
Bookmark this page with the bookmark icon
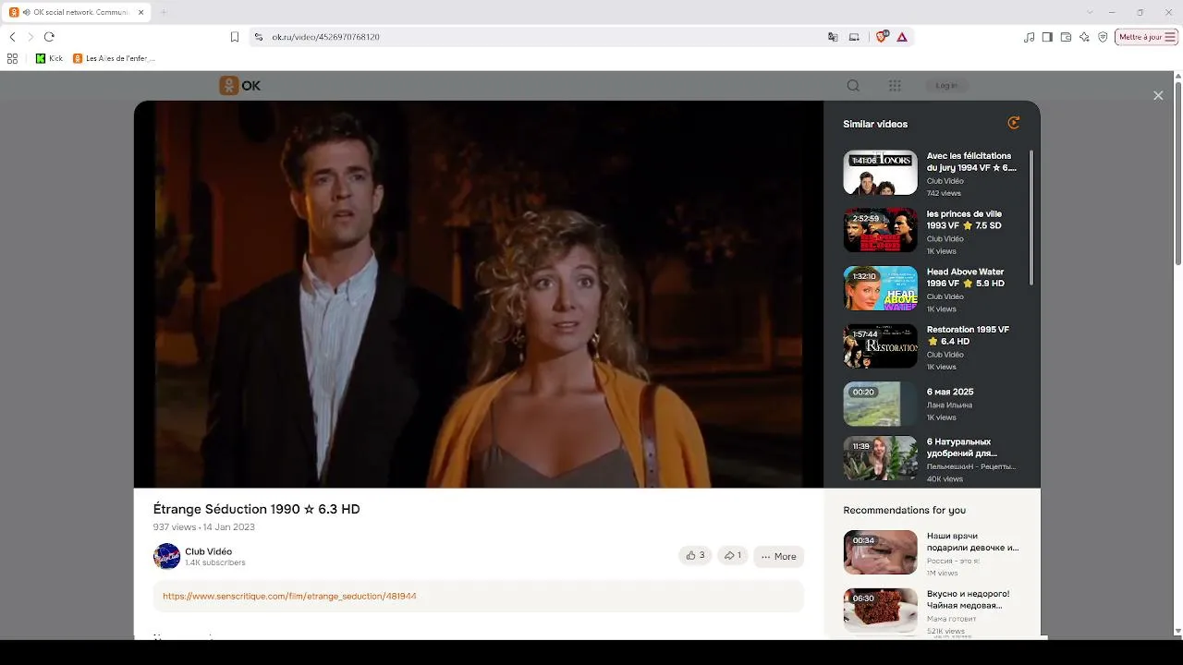pyautogui.click(x=235, y=37)
